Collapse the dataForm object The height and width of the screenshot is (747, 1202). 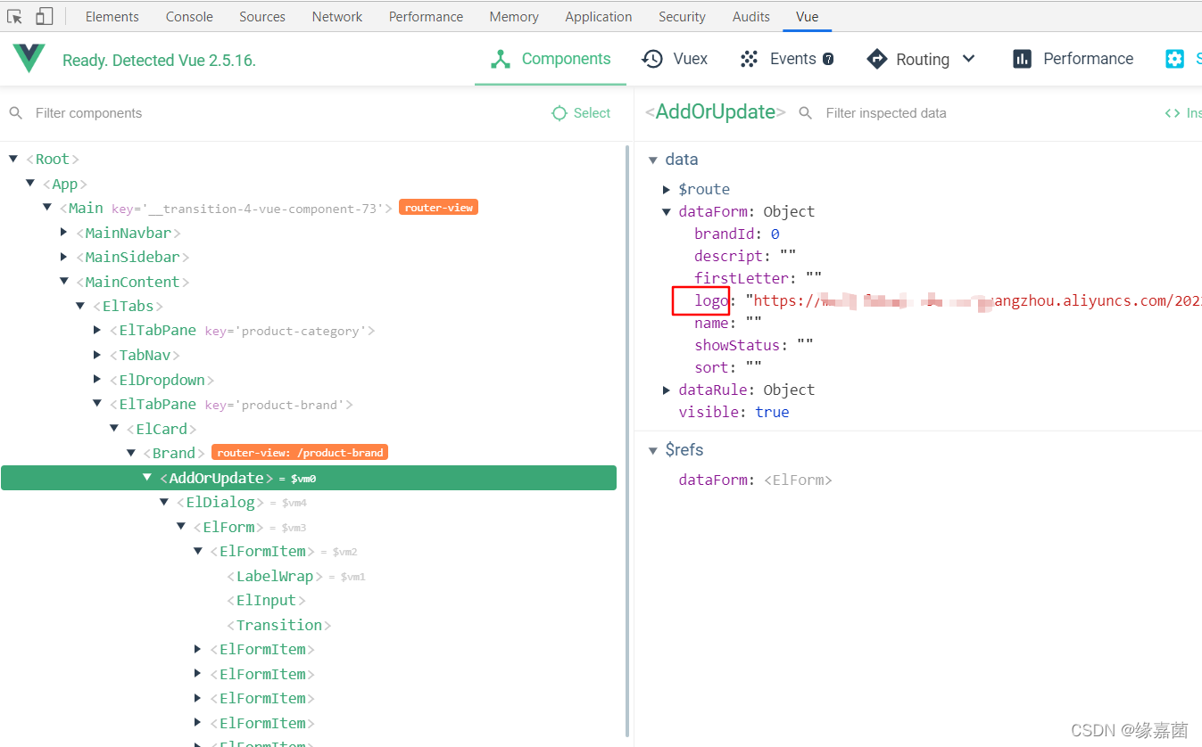point(667,211)
